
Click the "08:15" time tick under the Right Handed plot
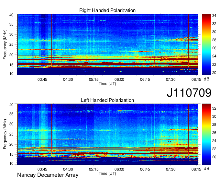click(196, 79)
